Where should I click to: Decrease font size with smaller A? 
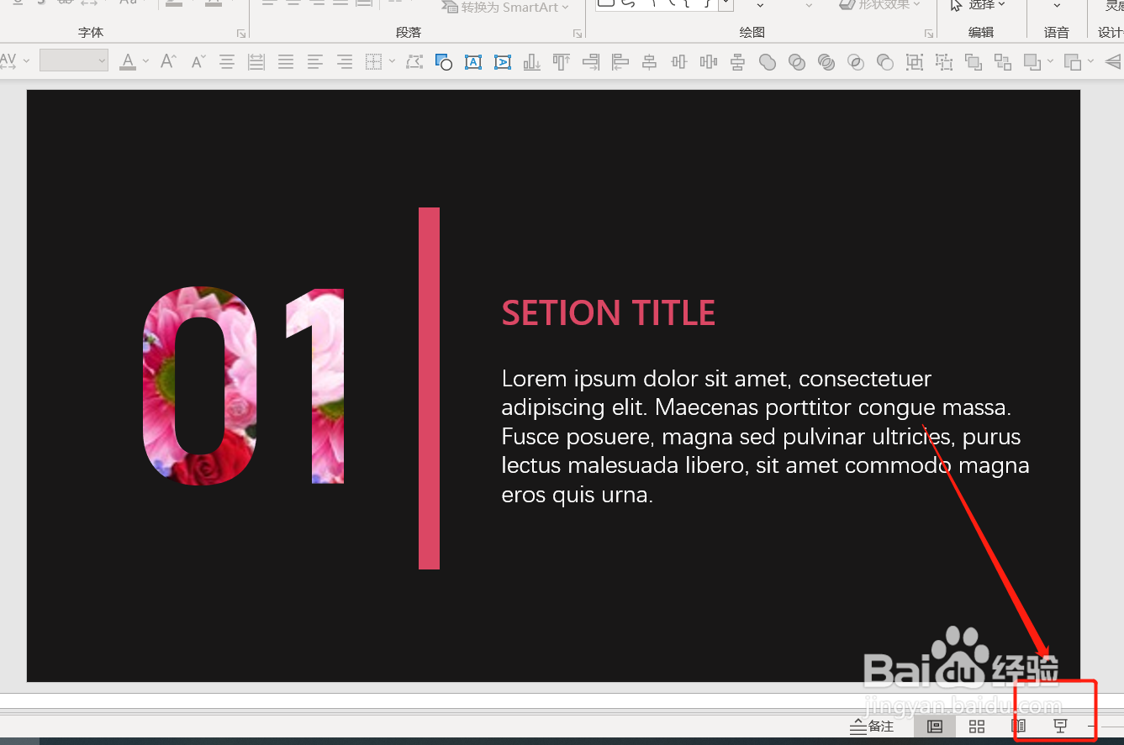point(198,61)
